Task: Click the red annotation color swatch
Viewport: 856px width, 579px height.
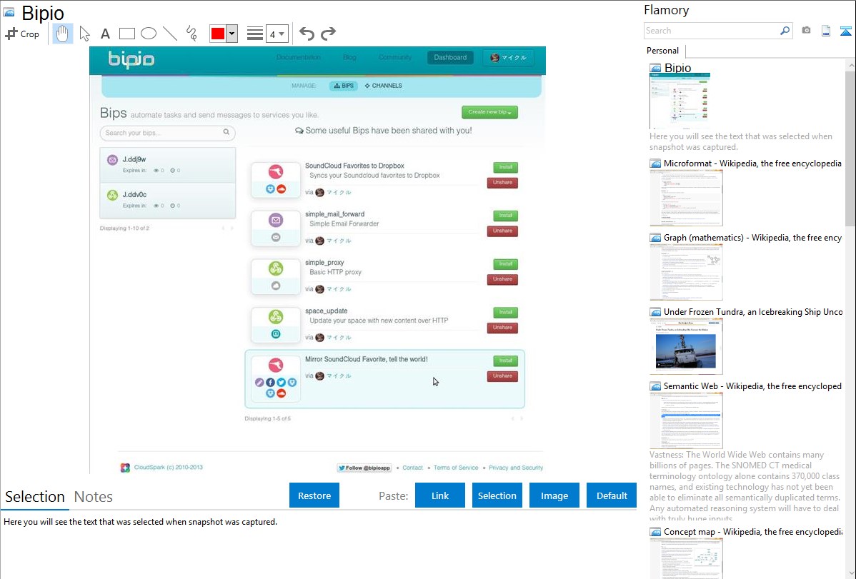Action: coord(218,34)
